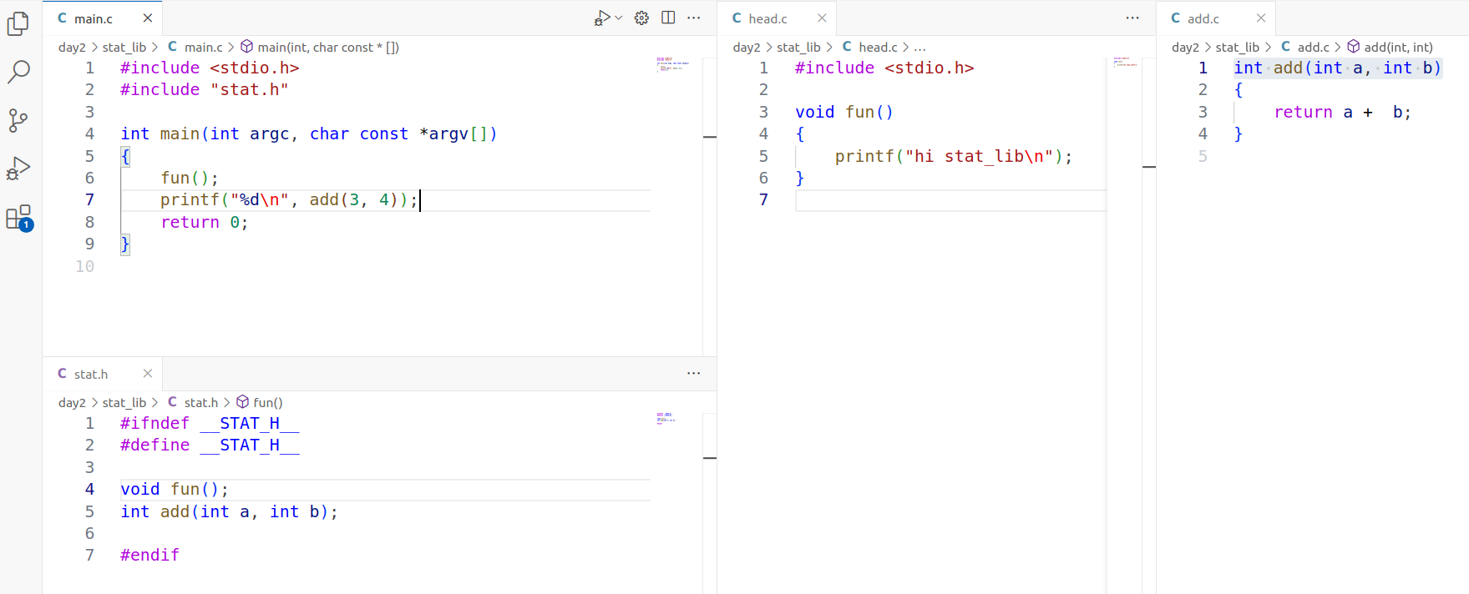Click 'void fun();' declaration in stat.h
The width and height of the screenshot is (1469, 594).
coord(175,490)
